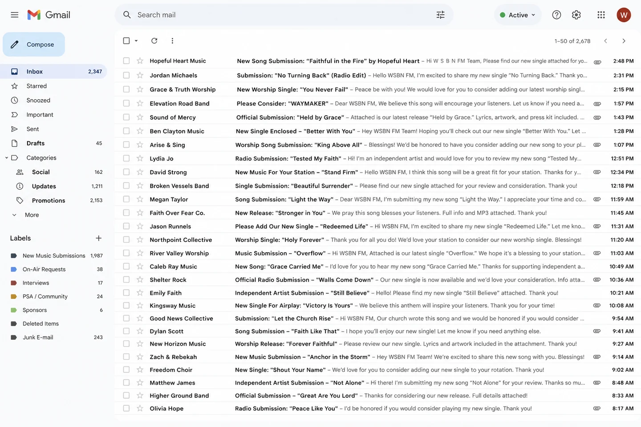The height and width of the screenshot is (427, 641).
Task: Check the Jason Runnels email checkbox
Action: 126,226
